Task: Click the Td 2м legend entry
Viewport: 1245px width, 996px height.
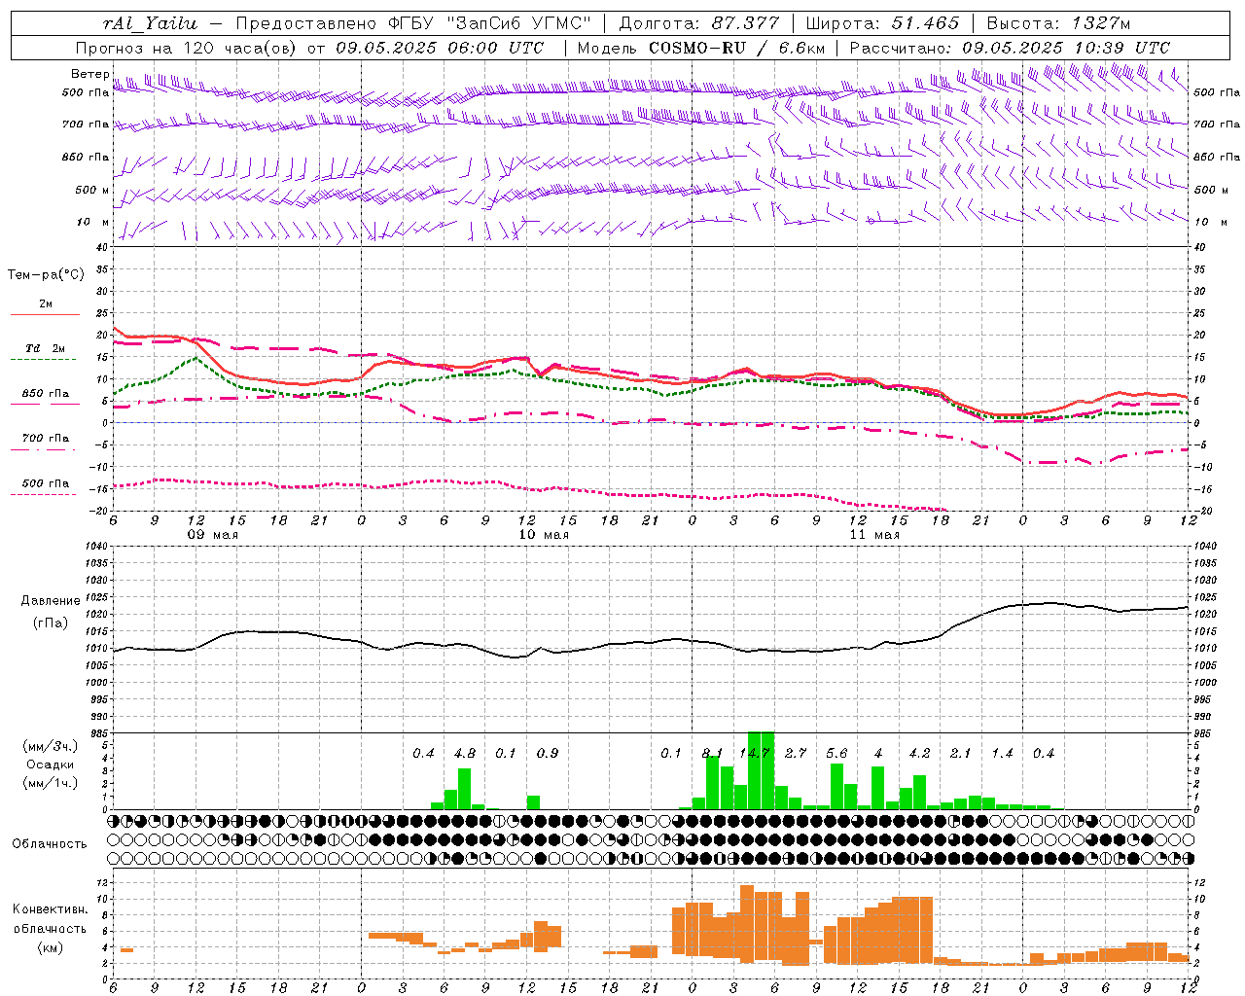Action: [46, 348]
